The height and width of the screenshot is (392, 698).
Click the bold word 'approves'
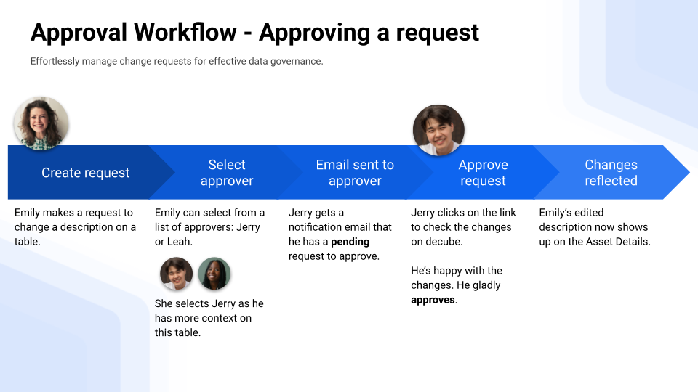click(x=433, y=300)
